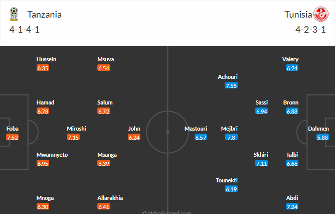Click Achouri's 7.55 rating badge
This screenshot has height=214, width=335.
(x=231, y=85)
